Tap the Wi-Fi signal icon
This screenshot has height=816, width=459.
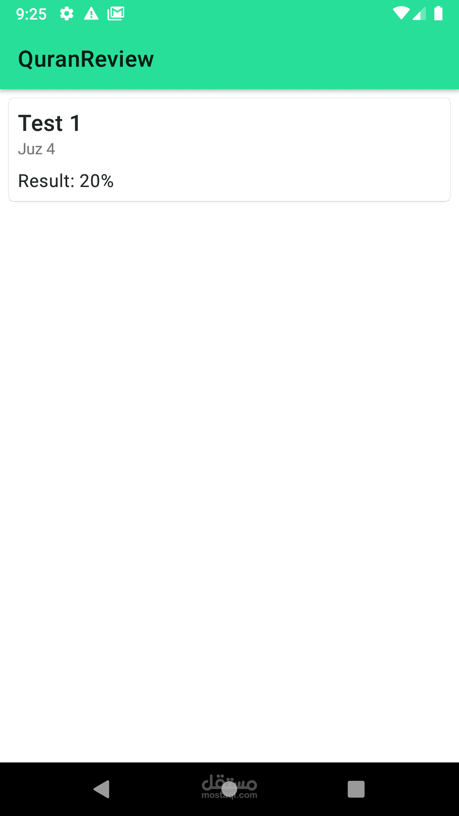point(401,14)
